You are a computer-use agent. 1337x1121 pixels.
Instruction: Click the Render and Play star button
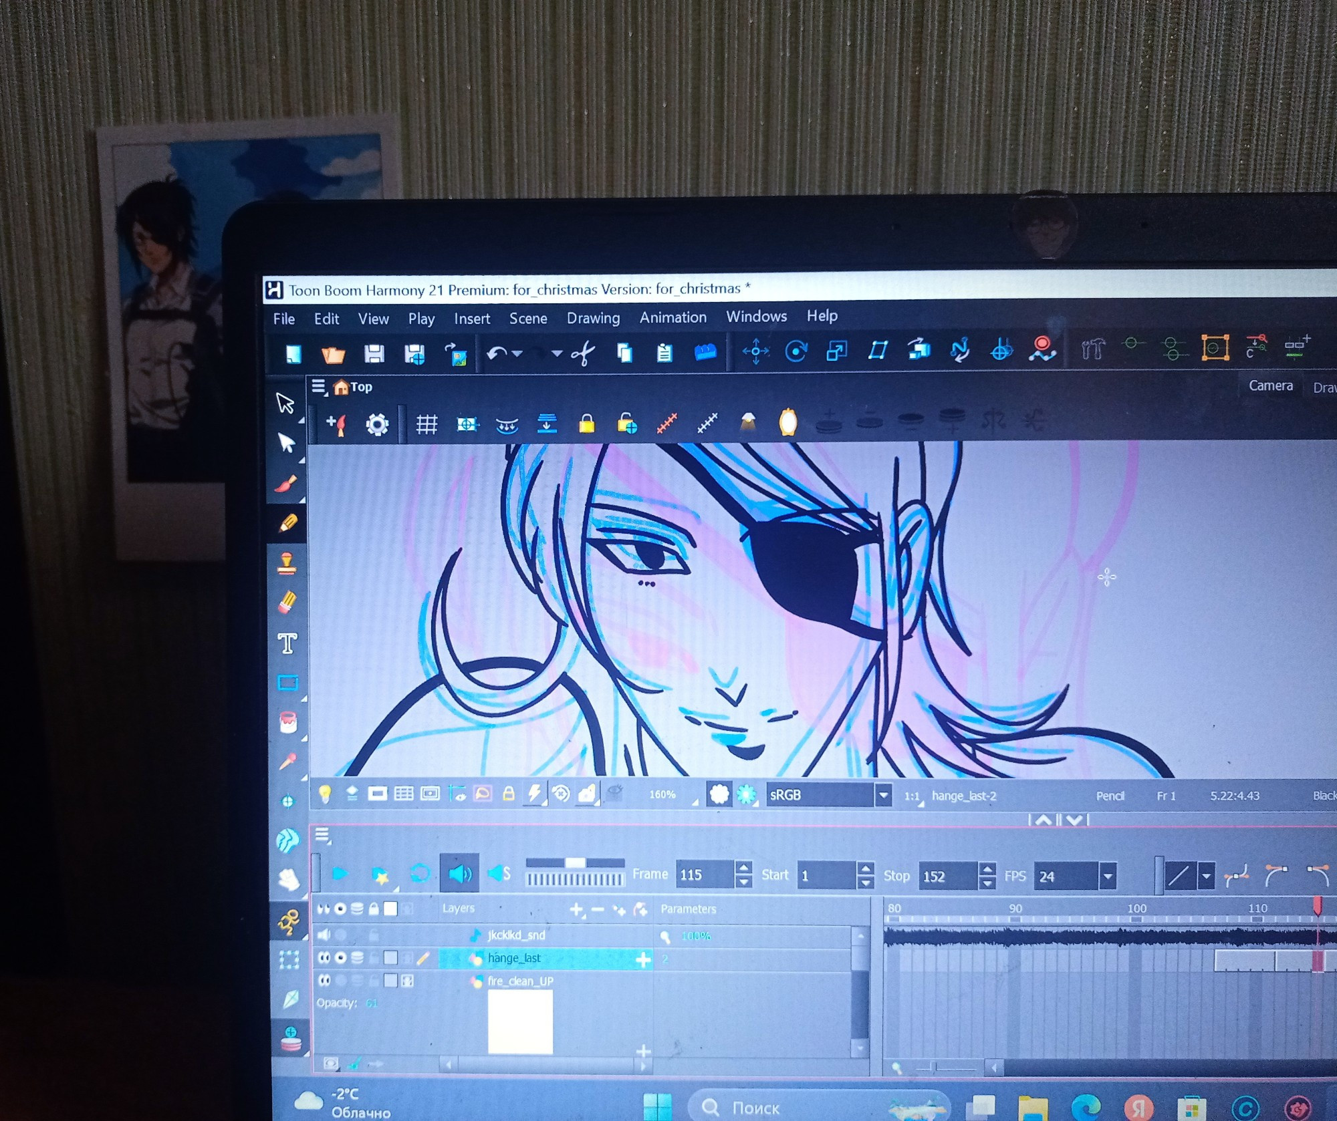coord(380,874)
